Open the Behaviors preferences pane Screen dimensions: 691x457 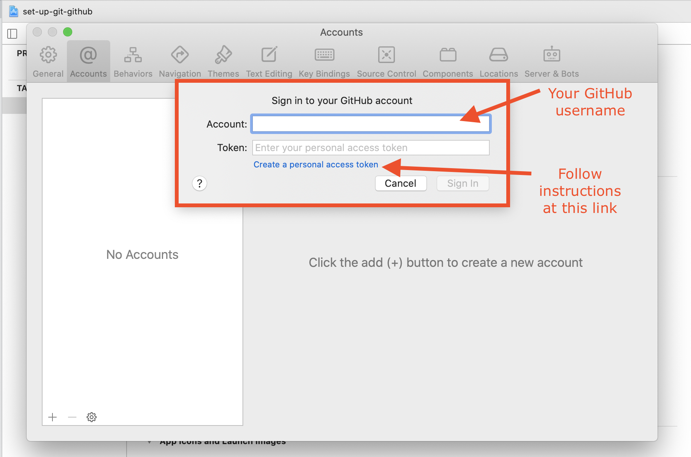click(x=133, y=61)
